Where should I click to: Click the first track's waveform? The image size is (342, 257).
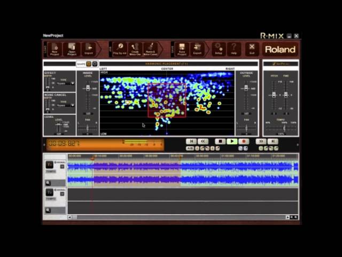pyautogui.click(x=183, y=173)
